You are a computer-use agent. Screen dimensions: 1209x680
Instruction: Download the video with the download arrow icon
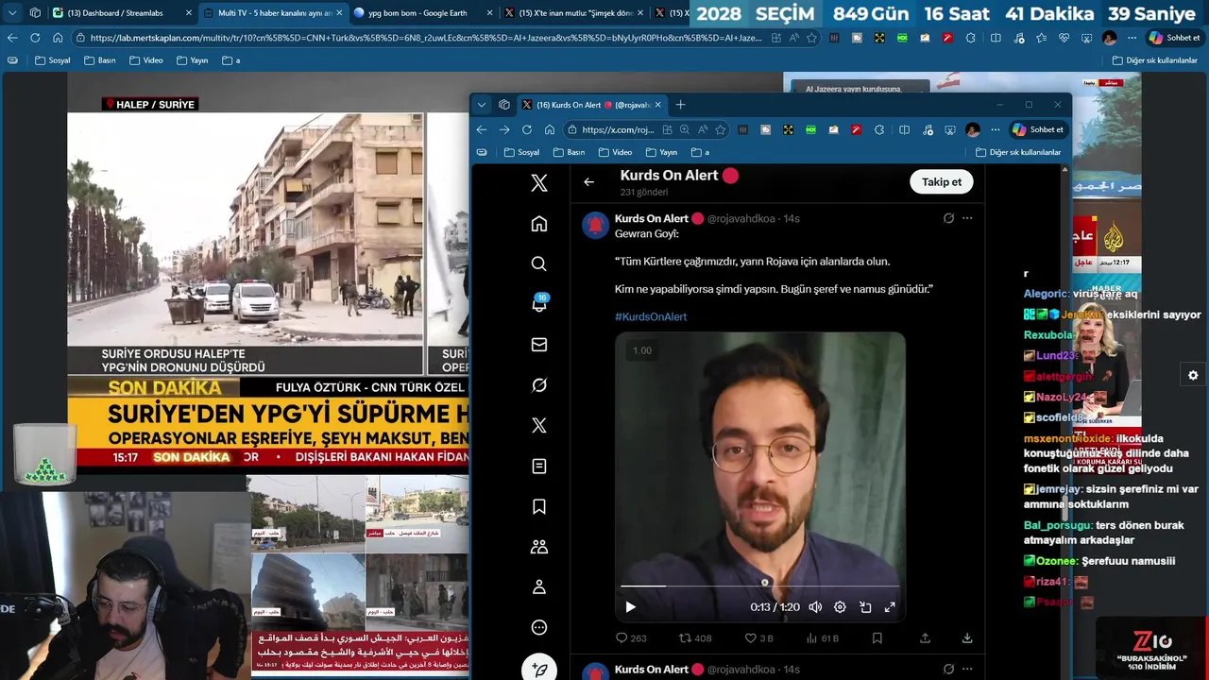pos(967,638)
